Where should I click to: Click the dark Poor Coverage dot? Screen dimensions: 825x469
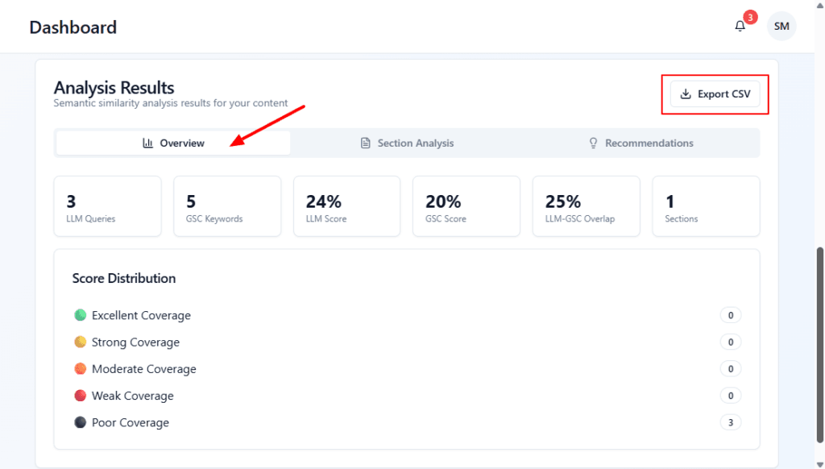point(80,422)
